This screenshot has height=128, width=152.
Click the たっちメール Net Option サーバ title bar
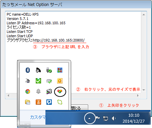point(76,5)
